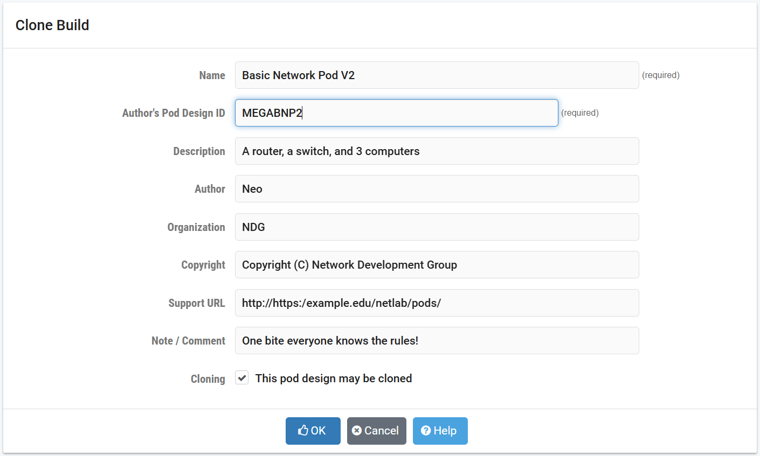Edit the Support URL field
Viewport: 760px width, 456px height.
[x=437, y=303]
